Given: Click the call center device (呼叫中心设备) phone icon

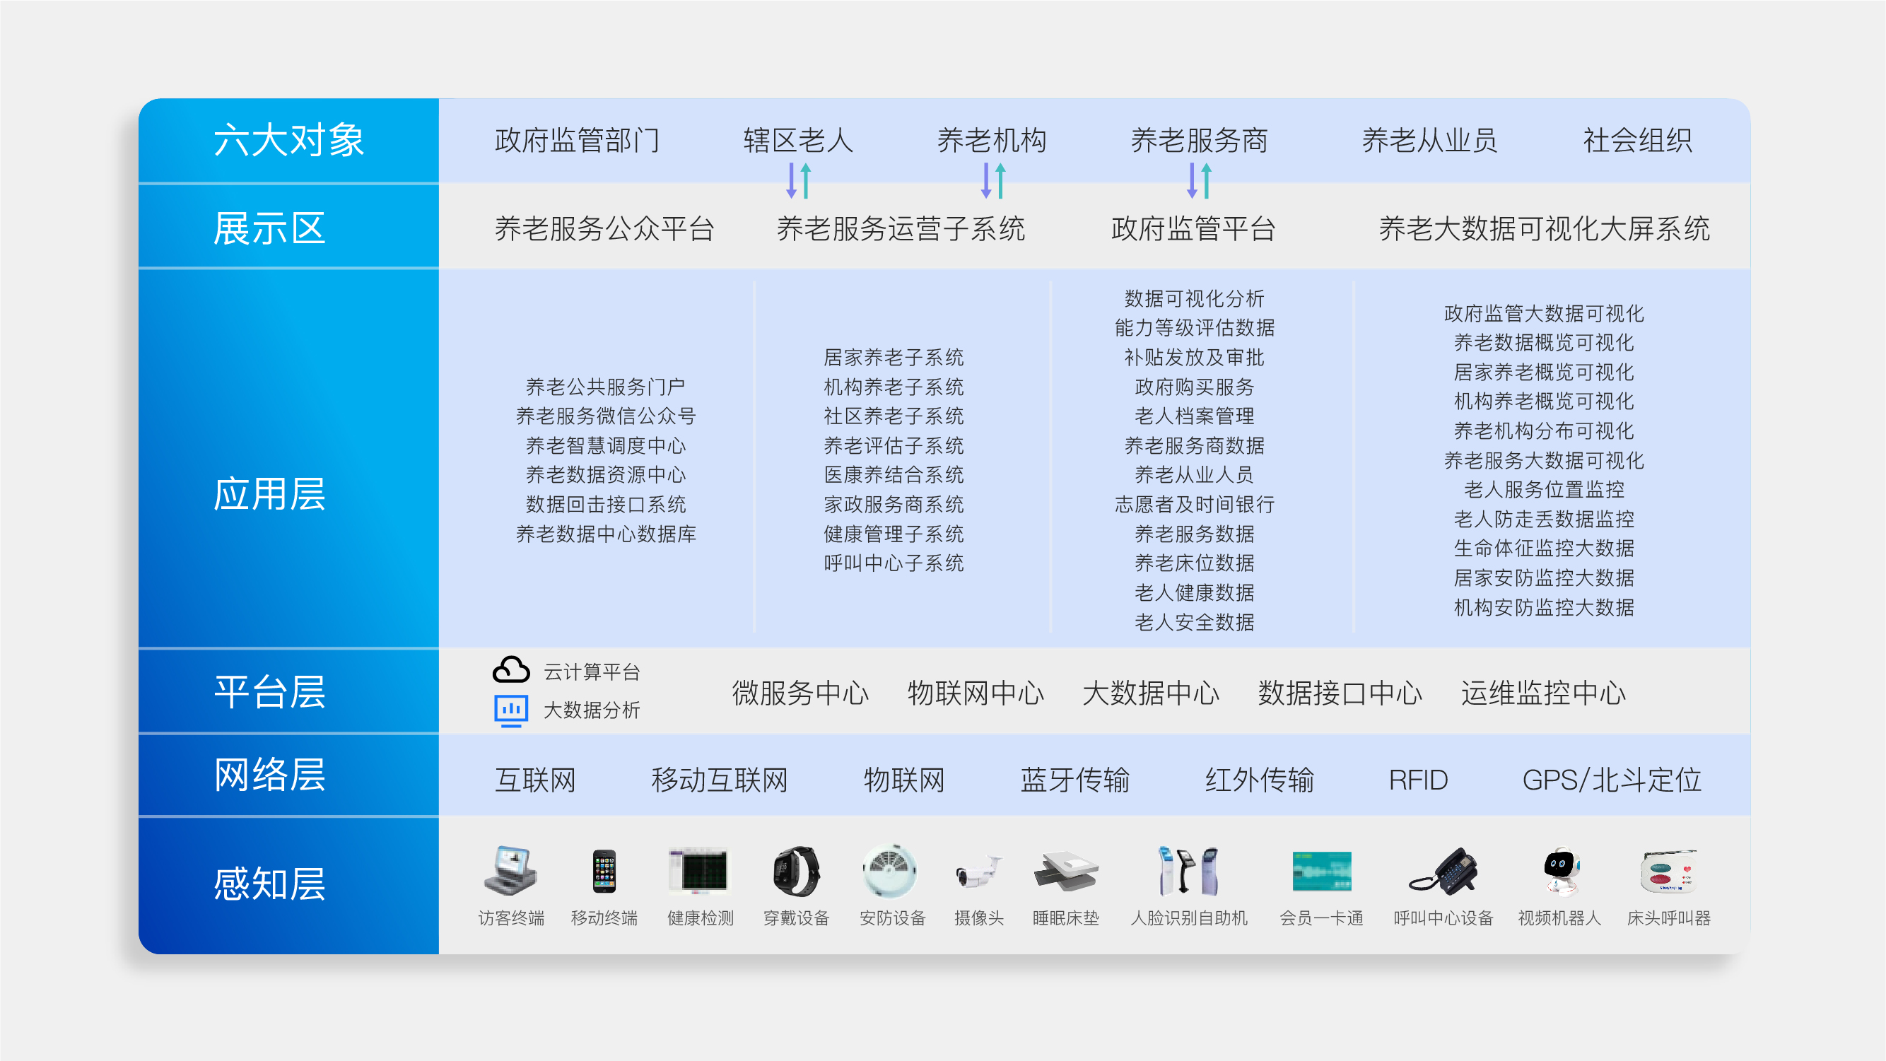Looking at the screenshot, I should [x=1443, y=871].
